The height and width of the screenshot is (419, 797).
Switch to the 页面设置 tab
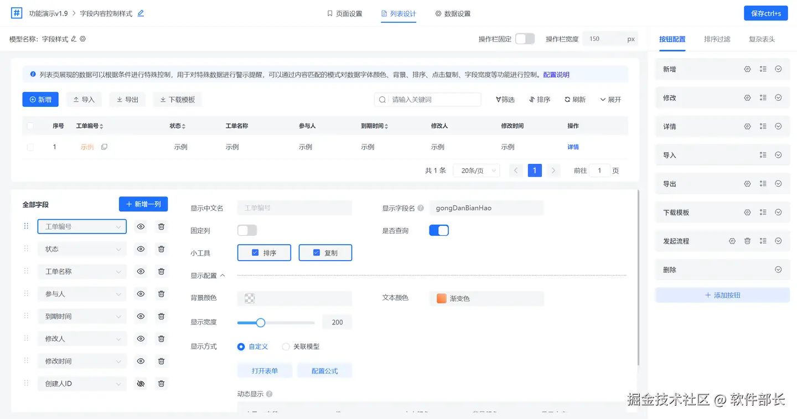tap(344, 13)
